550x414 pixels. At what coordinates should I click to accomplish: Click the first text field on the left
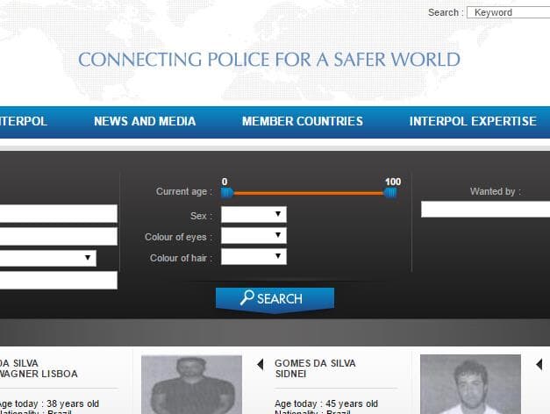(59, 213)
